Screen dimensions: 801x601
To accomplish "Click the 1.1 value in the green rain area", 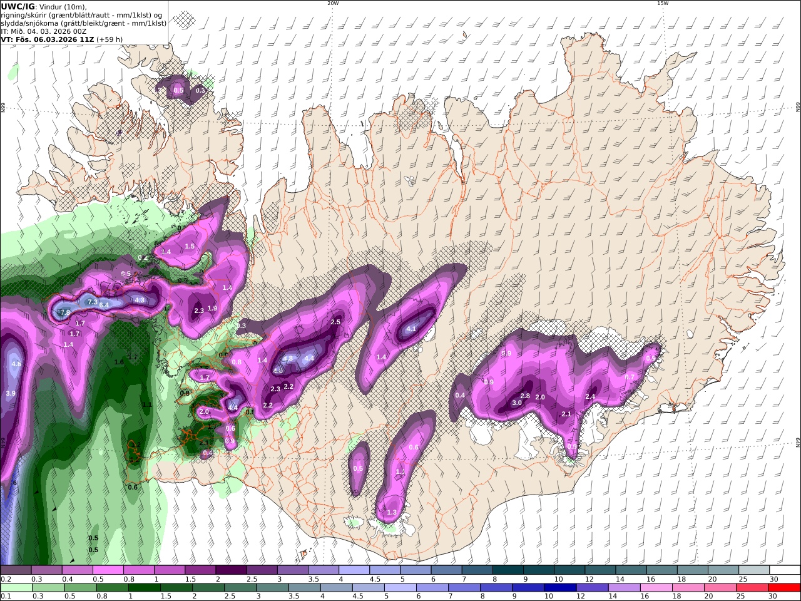I will pyautogui.click(x=147, y=405).
